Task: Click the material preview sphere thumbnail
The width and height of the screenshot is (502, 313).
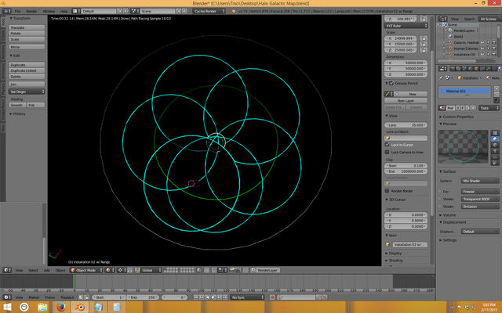Action: pos(463,146)
